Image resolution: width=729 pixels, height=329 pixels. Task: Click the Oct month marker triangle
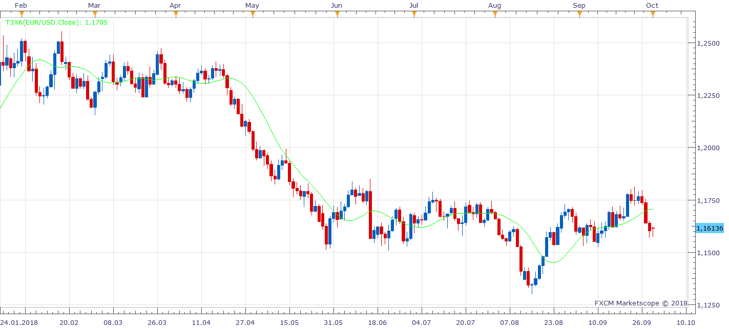coord(653,14)
